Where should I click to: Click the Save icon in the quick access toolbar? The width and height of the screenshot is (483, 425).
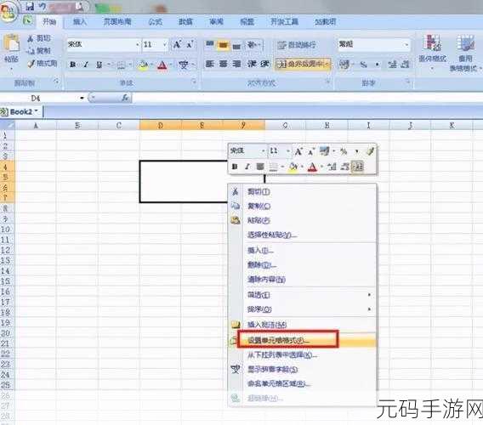(30, 6)
